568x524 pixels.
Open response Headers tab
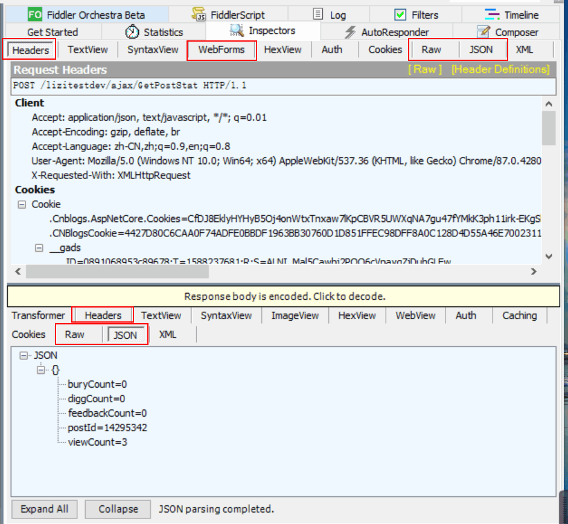103,315
